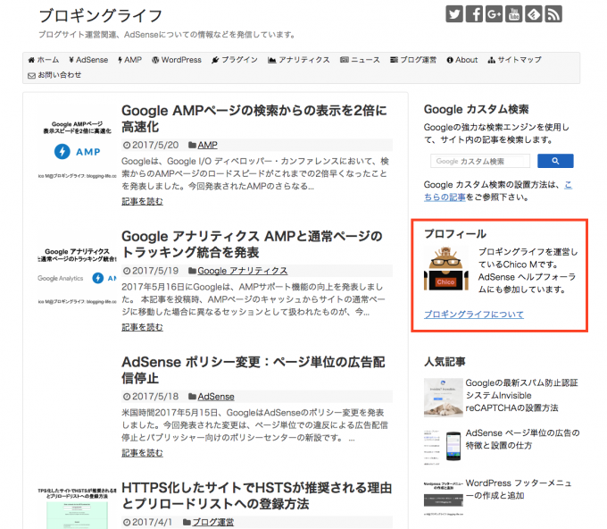This screenshot has height=529, width=607.
Task: Open プラグイン navigation menu item
Action: 235,60
